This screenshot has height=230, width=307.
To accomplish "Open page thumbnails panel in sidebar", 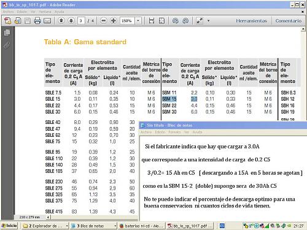I will (7, 33).
